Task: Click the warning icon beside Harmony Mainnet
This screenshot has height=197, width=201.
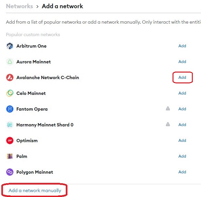Action: click(168, 124)
